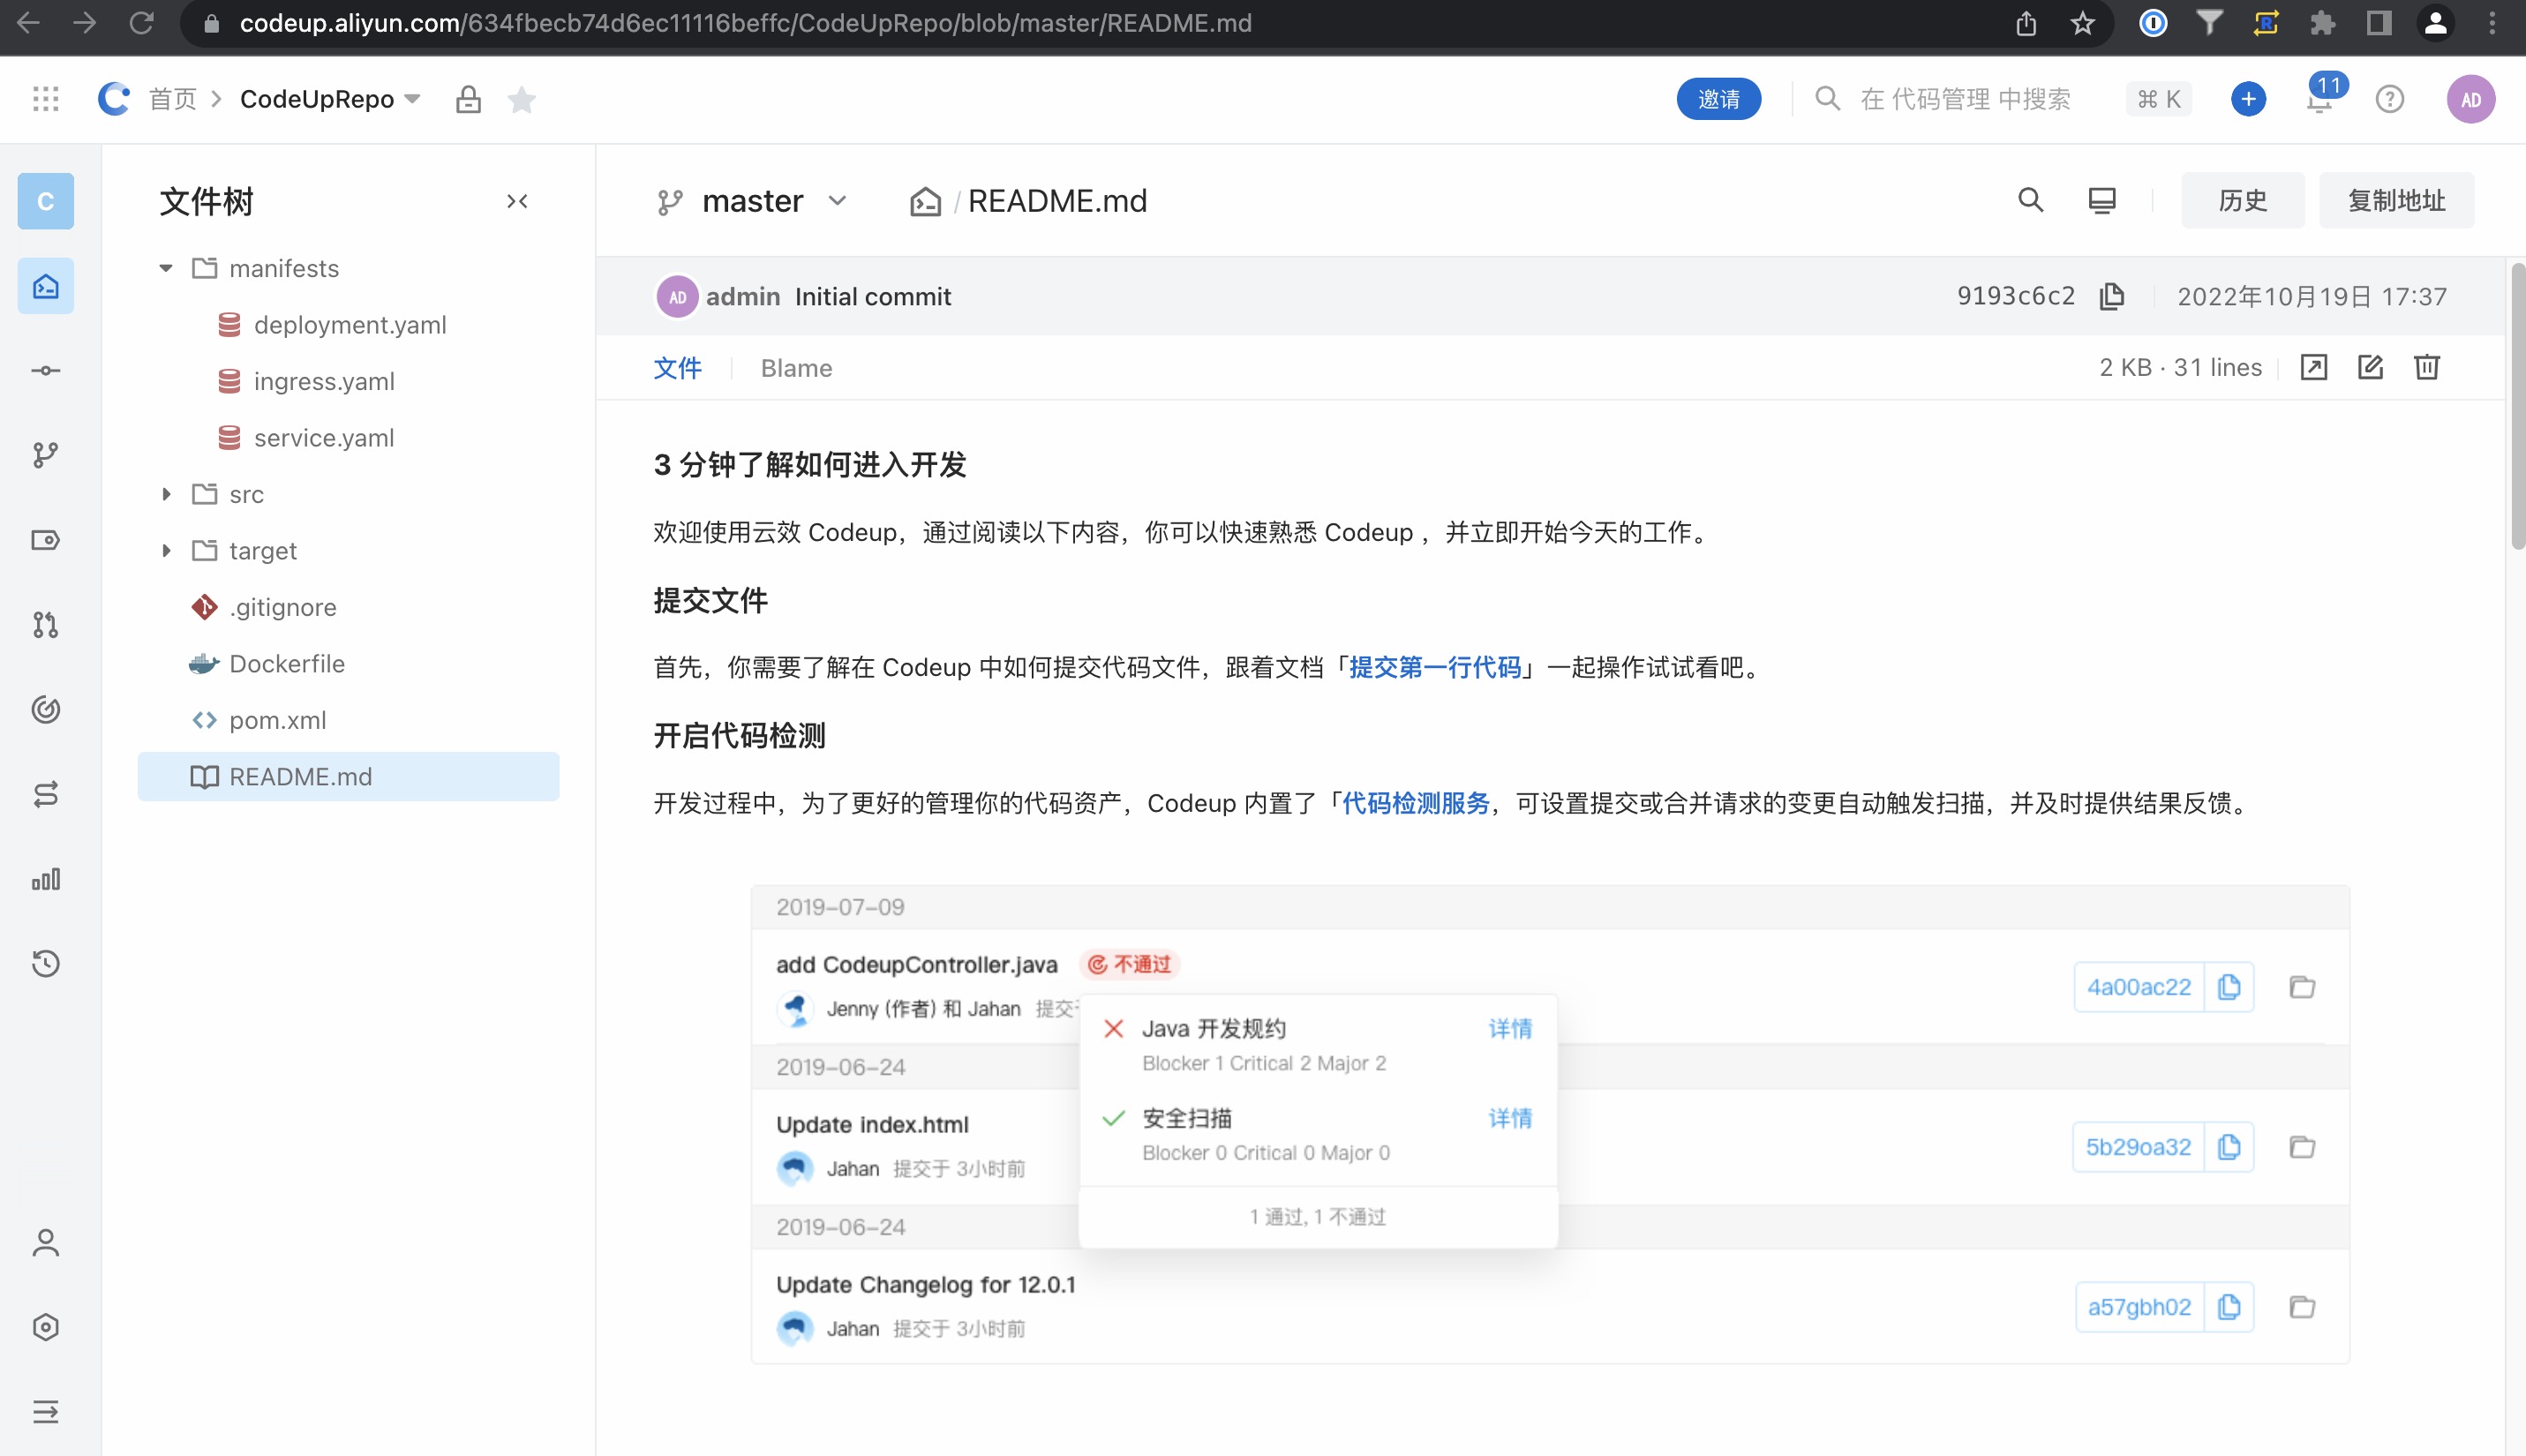This screenshot has width=2526, height=1456.
Task: Open the members sidebar icon
Action: pyautogui.click(x=46, y=1242)
